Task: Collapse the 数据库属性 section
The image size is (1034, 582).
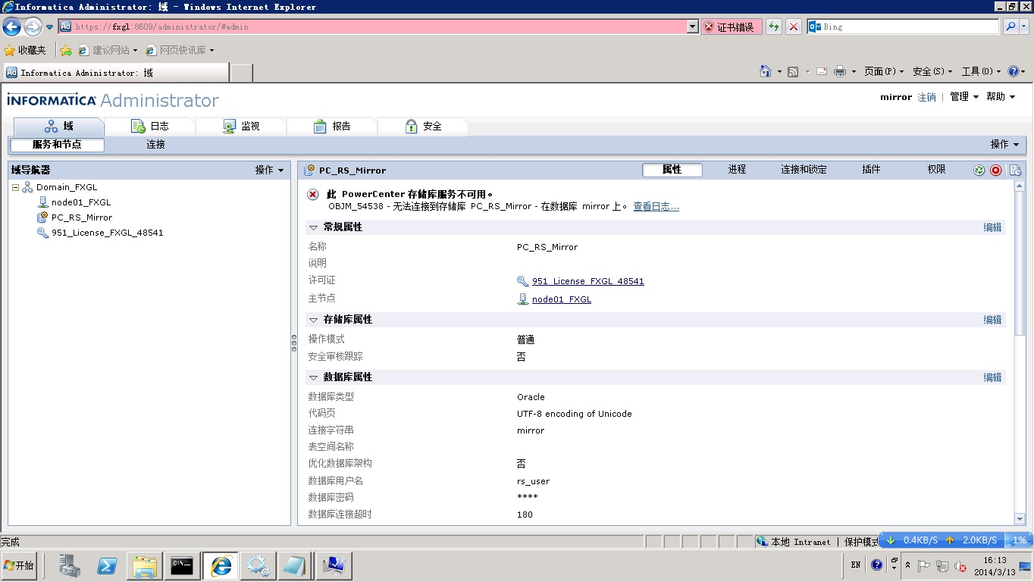Action: (313, 377)
